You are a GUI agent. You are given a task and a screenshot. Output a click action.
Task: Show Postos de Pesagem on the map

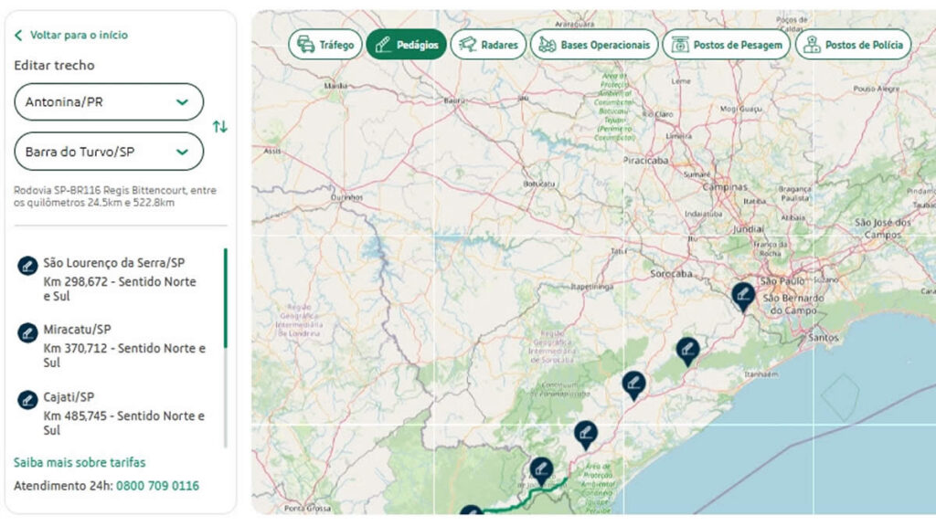click(726, 45)
